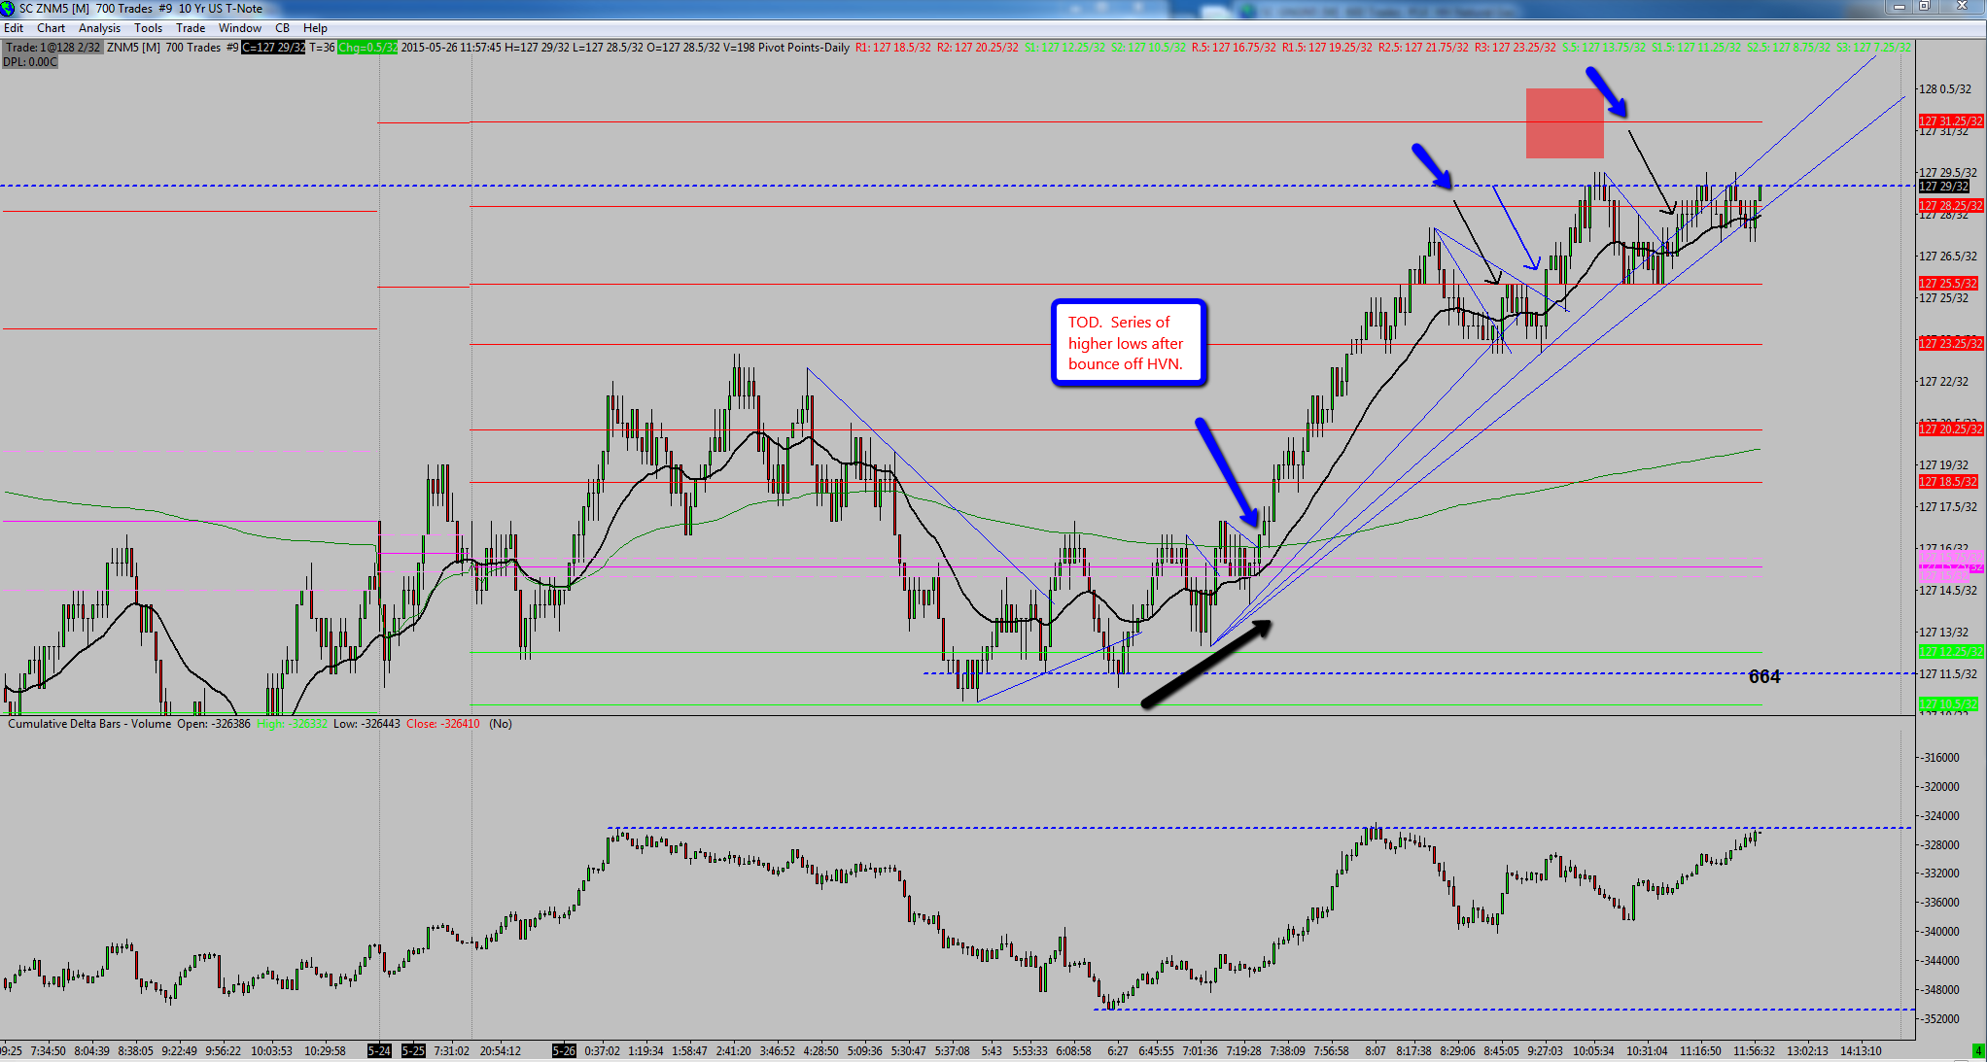1987x1062 pixels.
Task: Click the Cumulative Delta Bars - Volume study label
Action: click(x=89, y=724)
